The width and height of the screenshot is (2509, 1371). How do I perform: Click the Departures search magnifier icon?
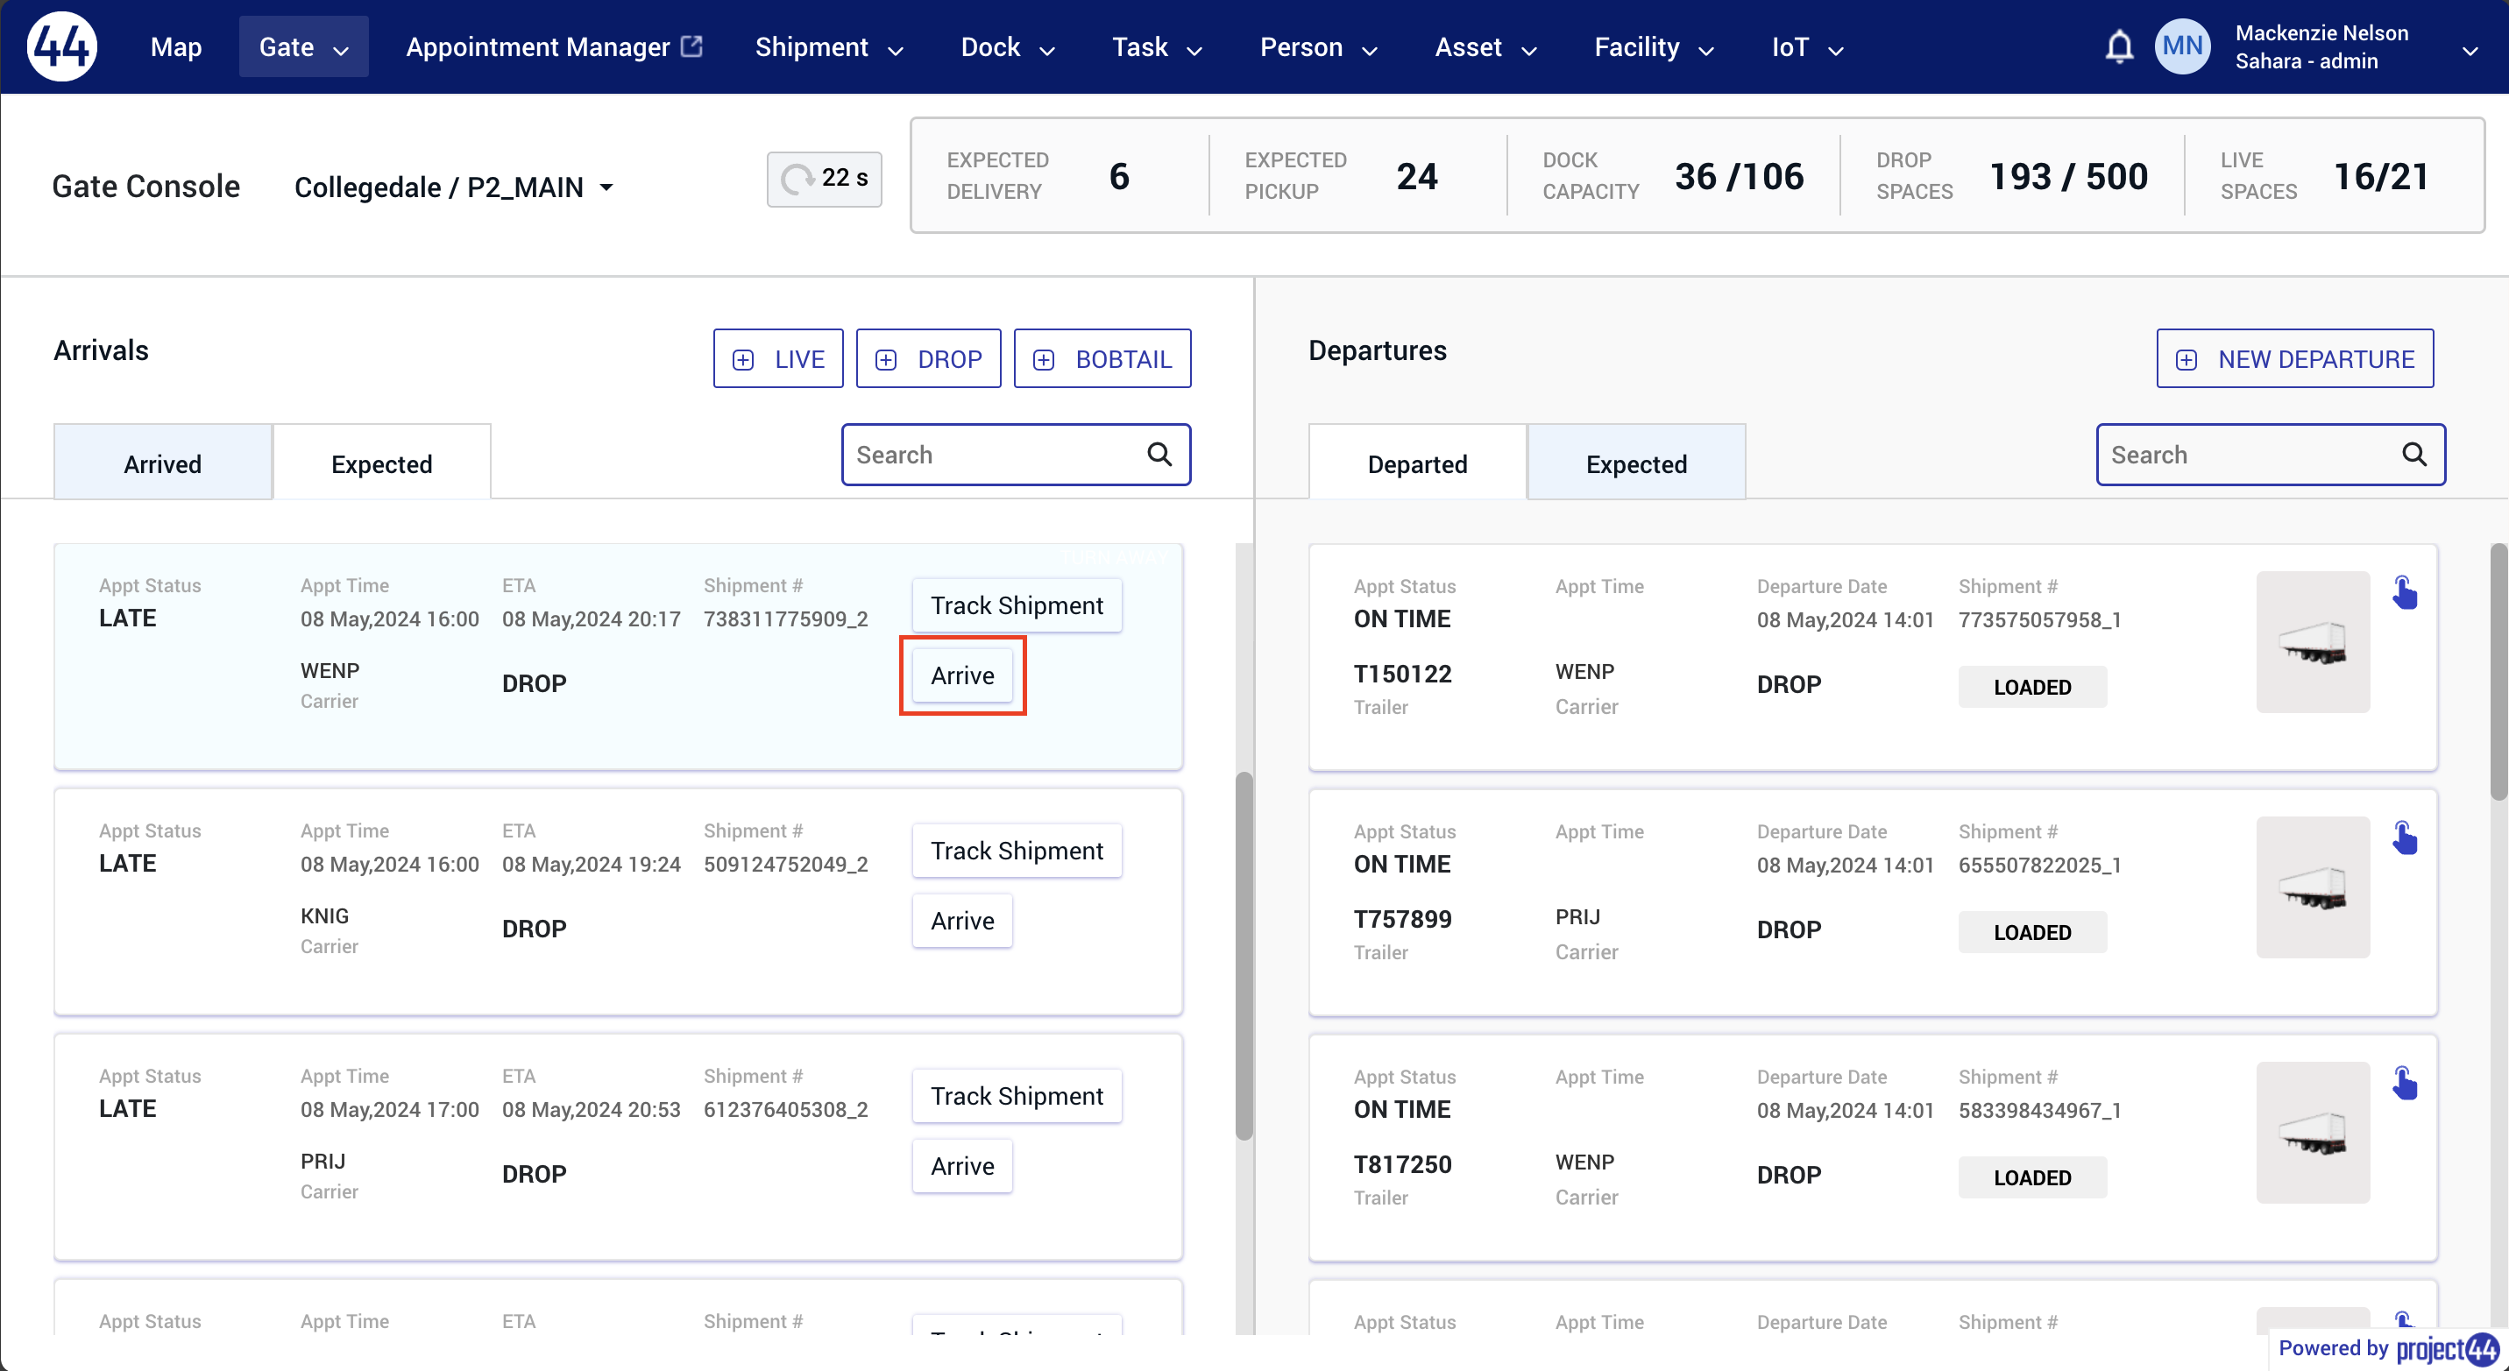2413,454
